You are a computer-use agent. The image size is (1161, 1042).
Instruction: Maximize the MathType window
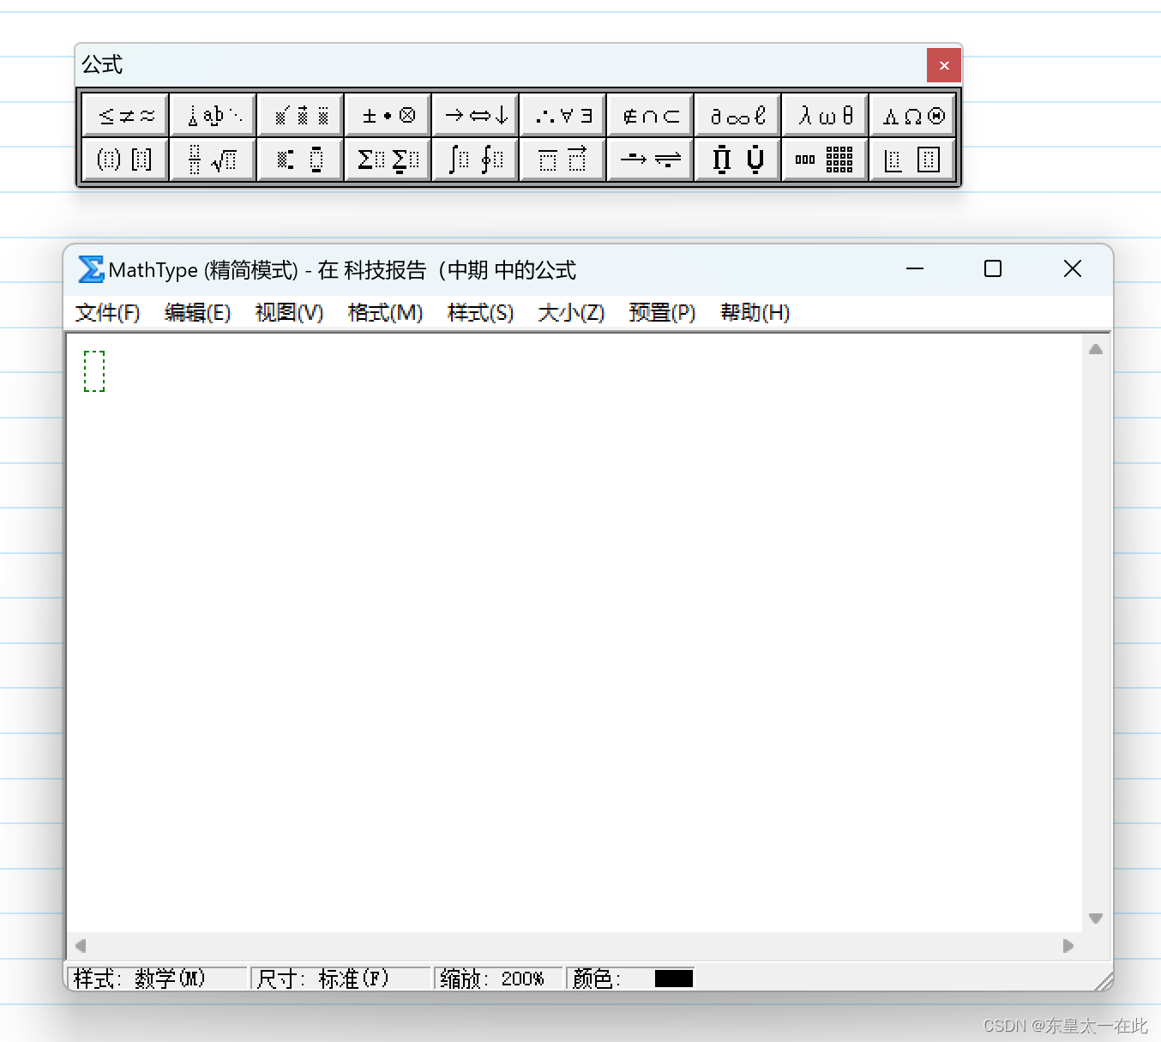tap(993, 268)
